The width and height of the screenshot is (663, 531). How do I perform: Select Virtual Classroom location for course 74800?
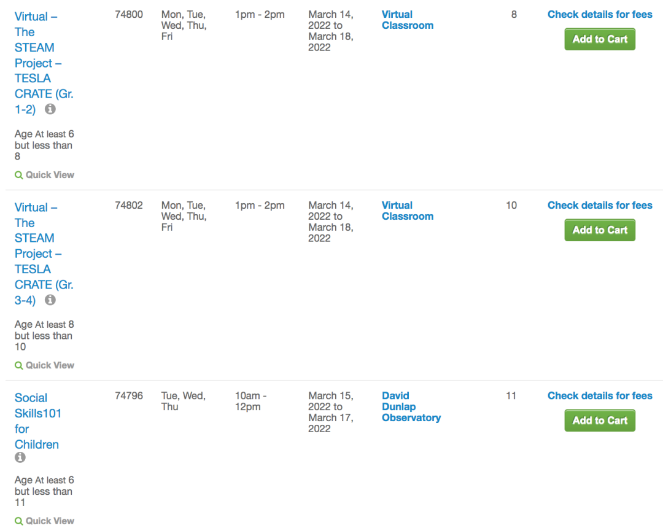tap(407, 20)
